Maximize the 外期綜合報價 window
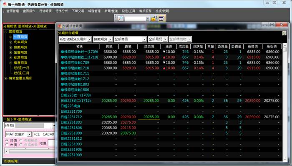The width and height of the screenshot is (292, 166). (x=272, y=25)
